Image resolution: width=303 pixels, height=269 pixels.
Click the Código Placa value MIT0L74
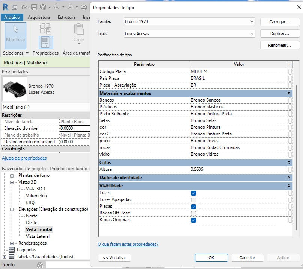click(x=199, y=71)
